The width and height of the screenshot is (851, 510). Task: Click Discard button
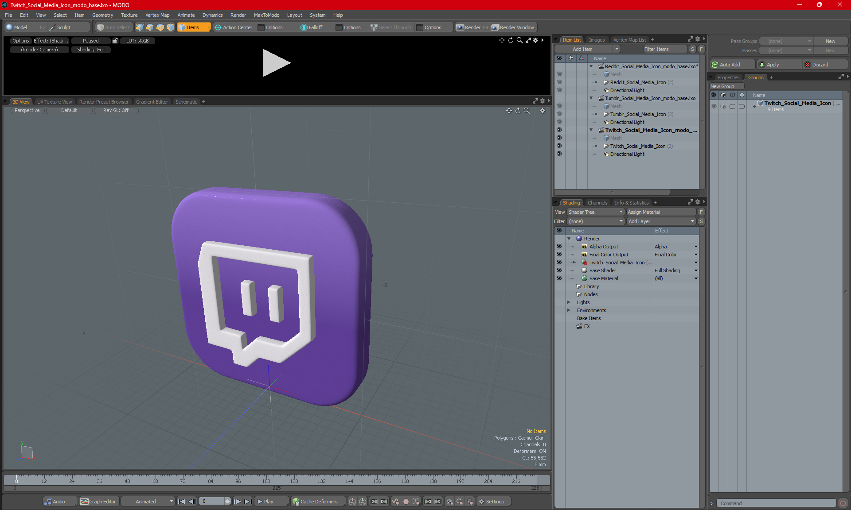tap(825, 65)
